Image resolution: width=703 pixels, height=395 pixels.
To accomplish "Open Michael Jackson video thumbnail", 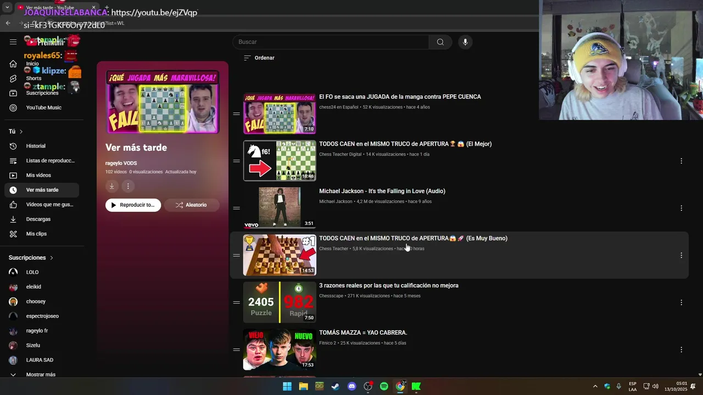I will pos(280,208).
